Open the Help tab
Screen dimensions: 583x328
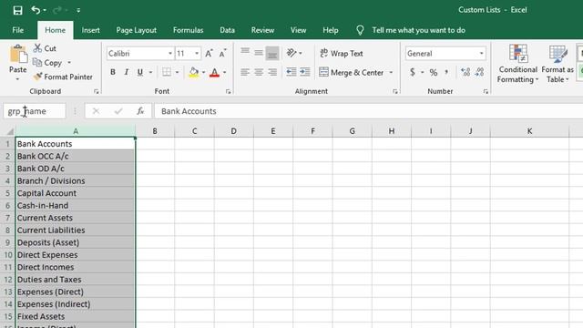330,30
